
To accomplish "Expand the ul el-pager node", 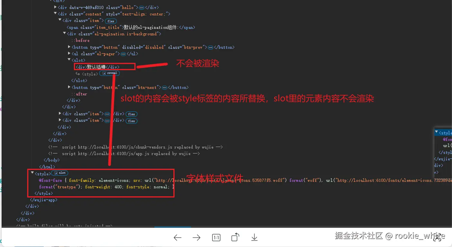I will pyautogui.click(x=69, y=54).
